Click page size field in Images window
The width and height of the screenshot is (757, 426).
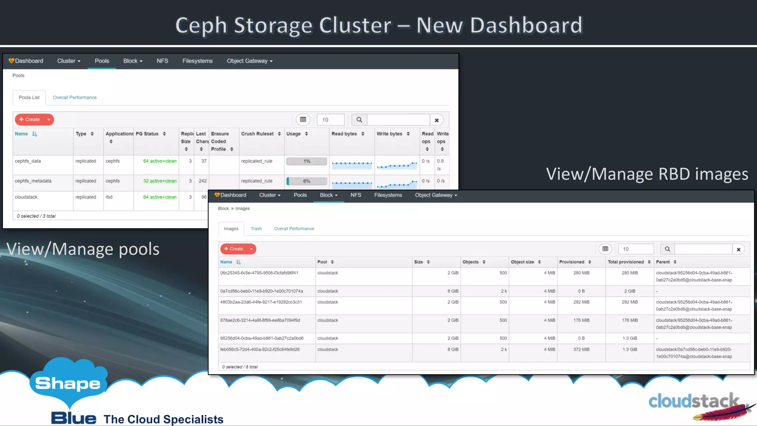coord(636,249)
